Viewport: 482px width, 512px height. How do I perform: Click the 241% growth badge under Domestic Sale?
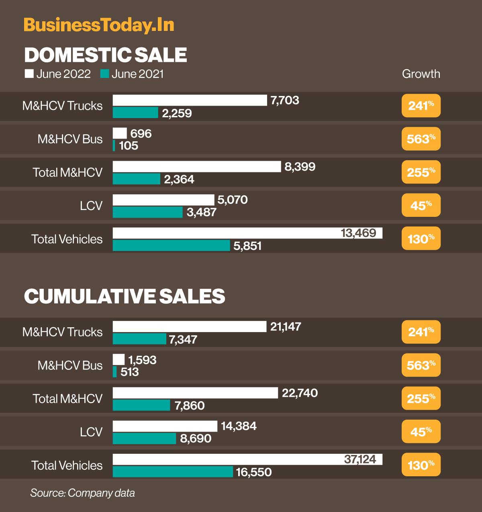[421, 106]
